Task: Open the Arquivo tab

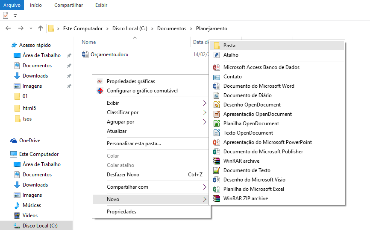Action: tap(12, 5)
